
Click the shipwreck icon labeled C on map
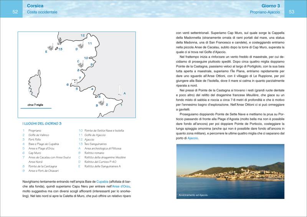click(81, 65)
